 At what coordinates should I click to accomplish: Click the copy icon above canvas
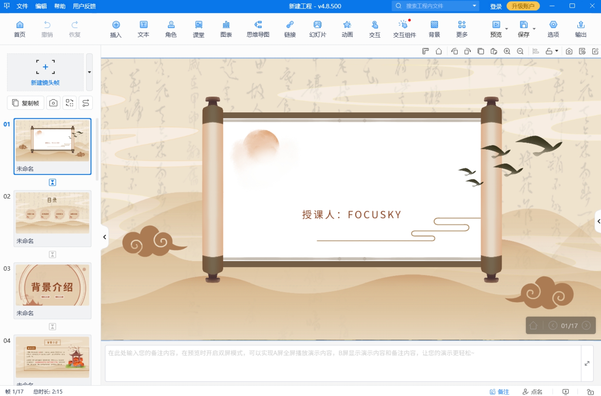481,51
